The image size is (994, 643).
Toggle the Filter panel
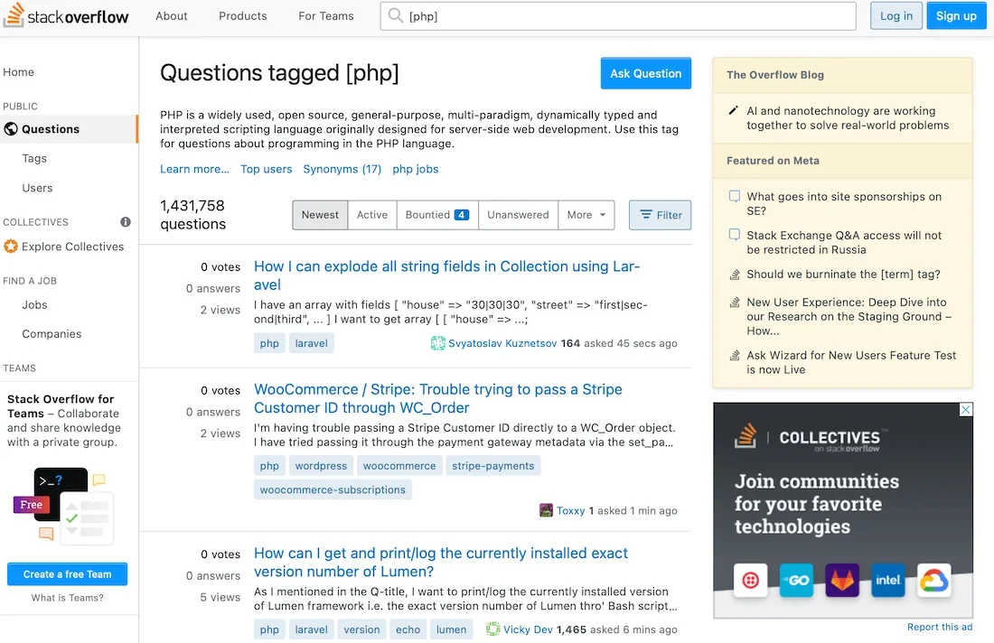pos(660,215)
